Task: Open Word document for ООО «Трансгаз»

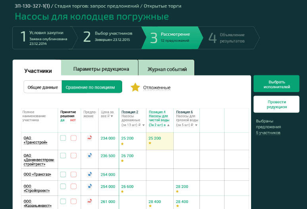Action: point(89,174)
